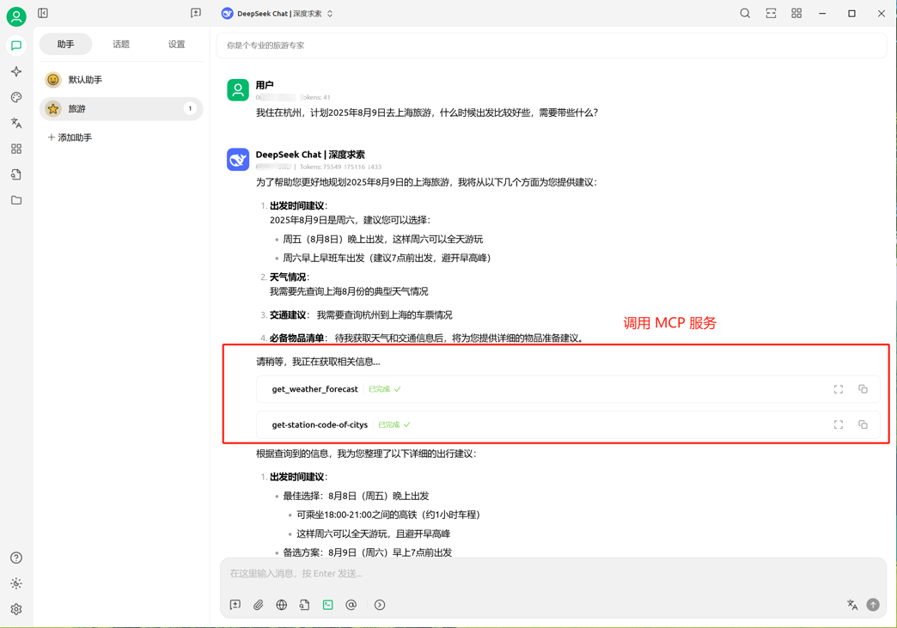Screen dimensions: 897x628
Task: Click the topic count badge on 旅游
Action: (190, 108)
